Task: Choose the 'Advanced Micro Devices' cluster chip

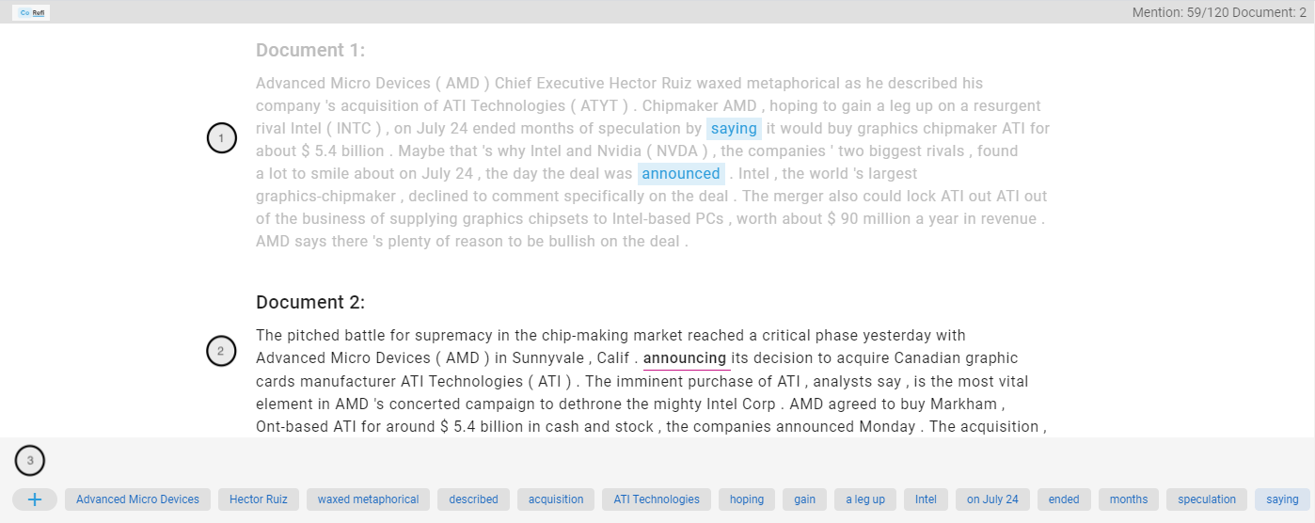Action: point(137,499)
